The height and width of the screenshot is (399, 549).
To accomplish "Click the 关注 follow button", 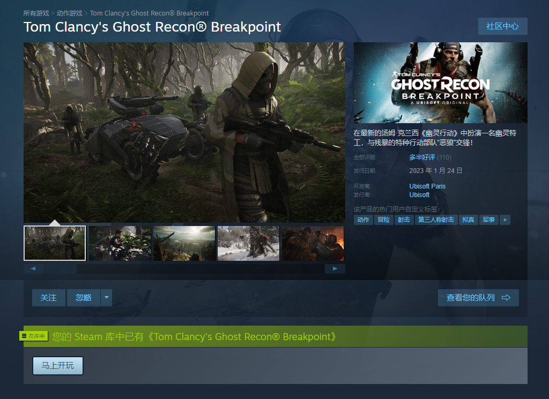I will [49, 298].
